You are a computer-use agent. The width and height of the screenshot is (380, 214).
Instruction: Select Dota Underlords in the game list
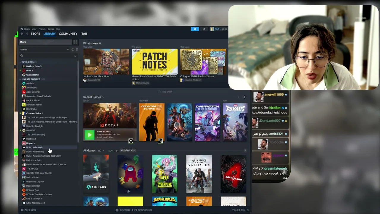tap(34, 147)
